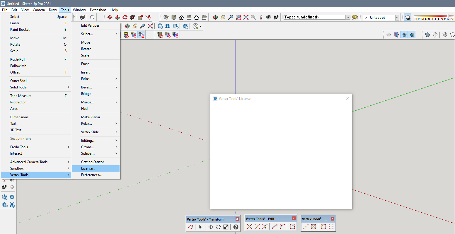Screen dimensions: 455x234
Task: Toggle Section Cuts display icon
Action: 404,35
